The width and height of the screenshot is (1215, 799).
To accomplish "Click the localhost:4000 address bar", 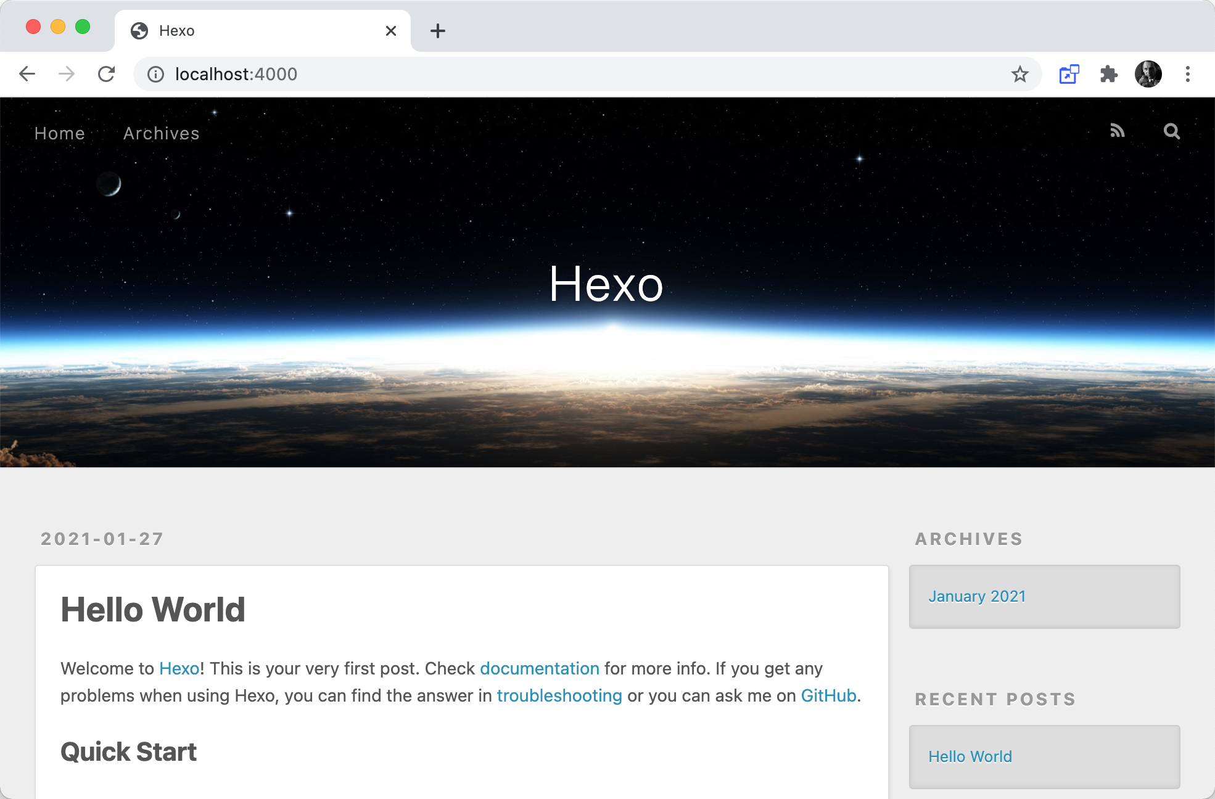I will 586,75.
